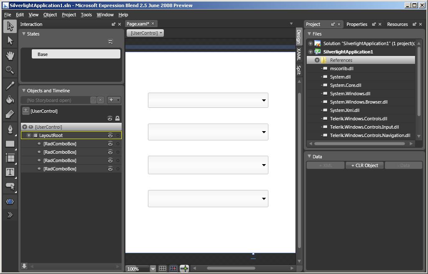428x274 pixels.
Task: Select the Eyedropper tool
Action: click(10, 86)
